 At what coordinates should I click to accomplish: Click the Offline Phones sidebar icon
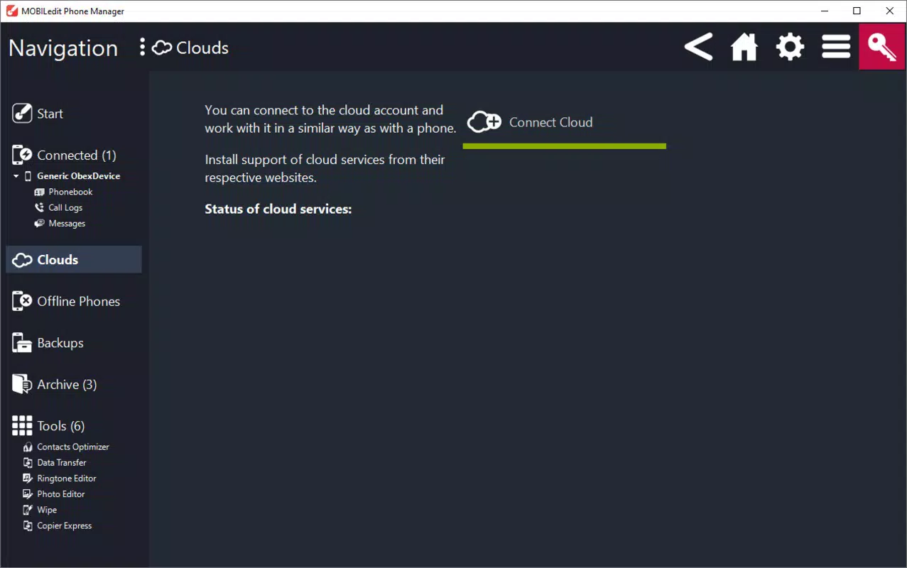coord(22,301)
